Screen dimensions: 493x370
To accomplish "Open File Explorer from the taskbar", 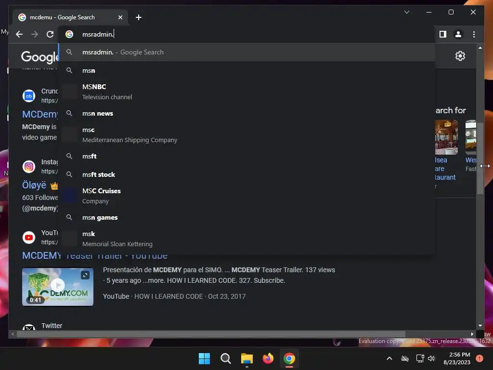I will click(x=247, y=358).
